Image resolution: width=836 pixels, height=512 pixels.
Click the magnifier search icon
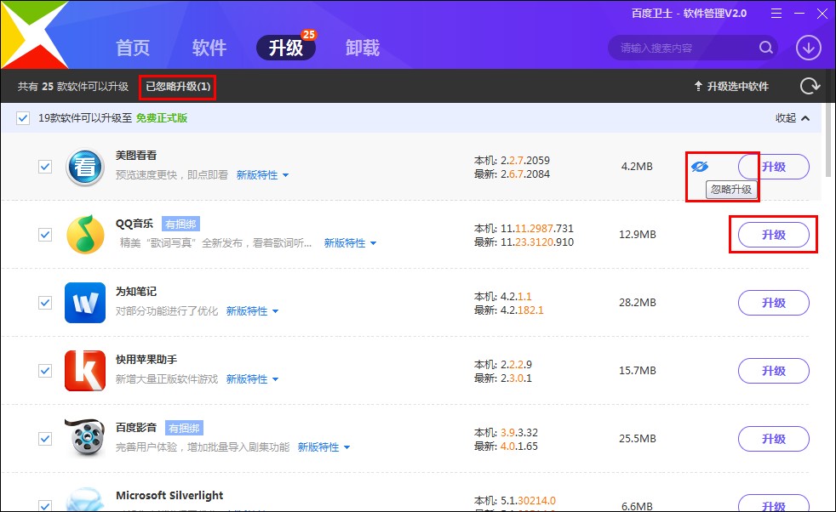point(766,48)
